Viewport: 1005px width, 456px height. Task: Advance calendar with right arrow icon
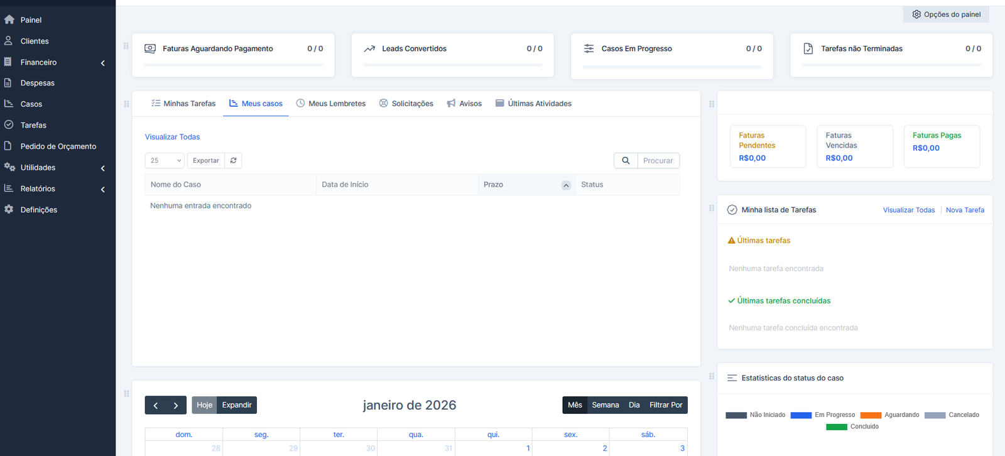click(x=176, y=406)
